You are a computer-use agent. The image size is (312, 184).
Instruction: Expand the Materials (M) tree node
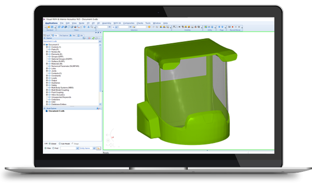click(x=47, y=64)
